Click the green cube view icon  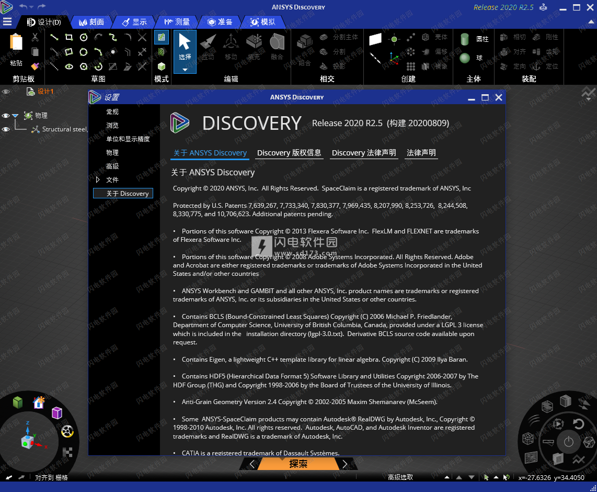click(18, 402)
